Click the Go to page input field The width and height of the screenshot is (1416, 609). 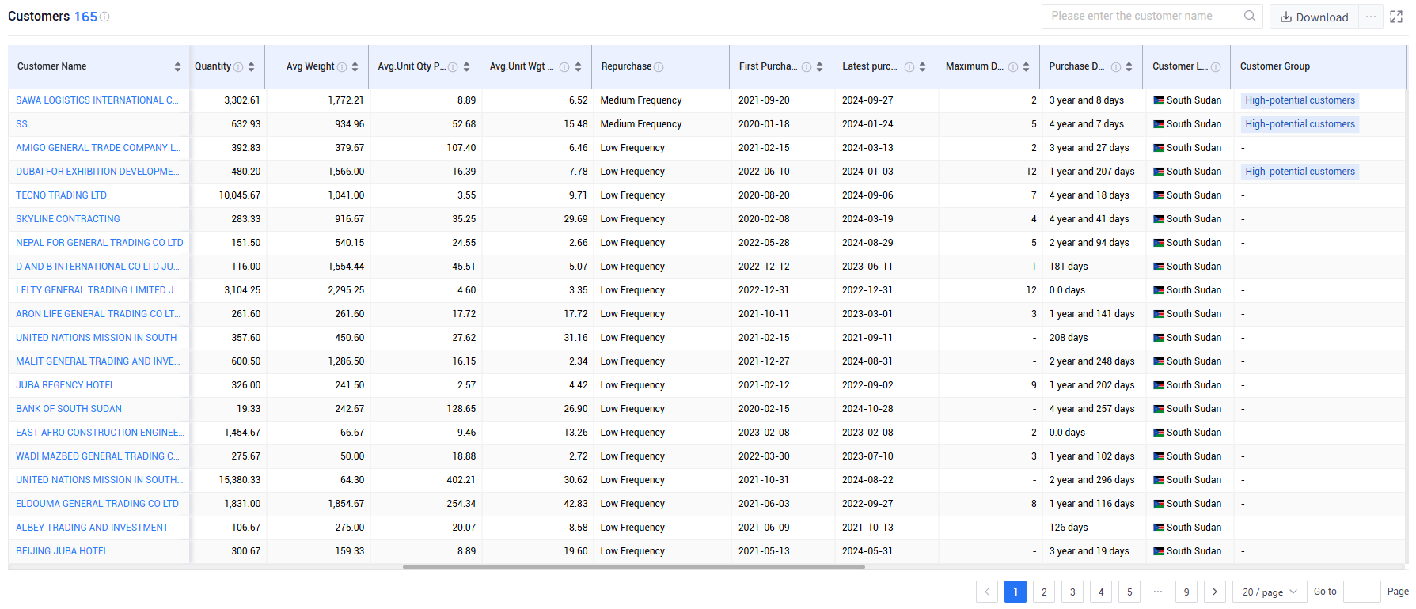(x=1362, y=592)
